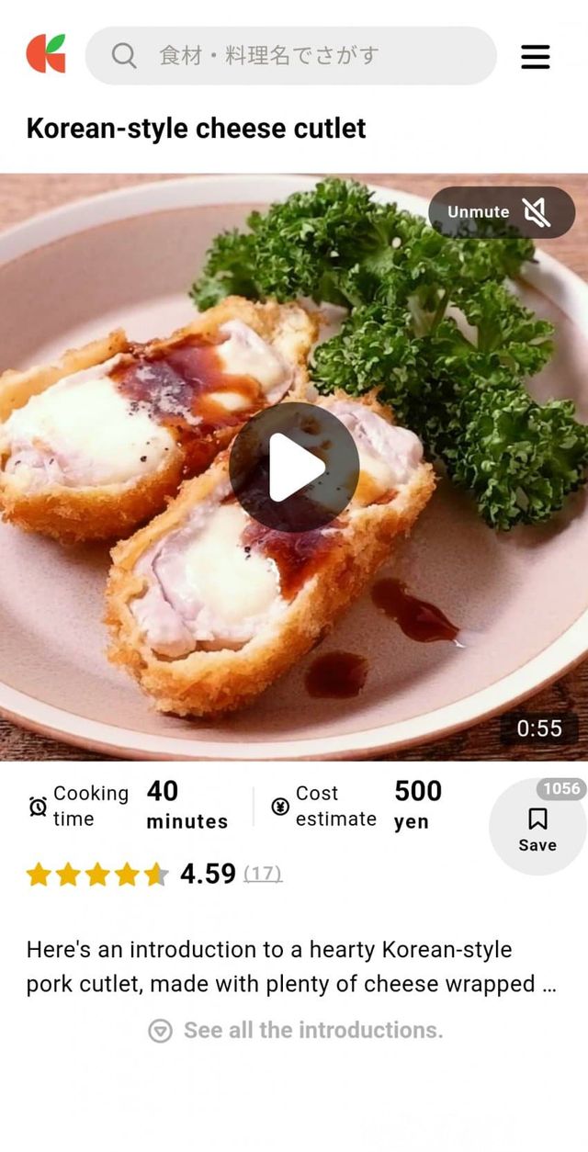Expand See all the introductions
The height and width of the screenshot is (1152, 588).
(x=296, y=1031)
